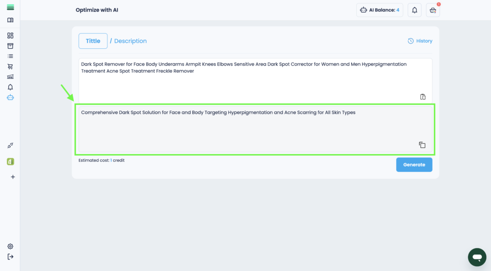491x271 pixels.
Task: Click the AI Balance button in header
Action: (x=379, y=10)
